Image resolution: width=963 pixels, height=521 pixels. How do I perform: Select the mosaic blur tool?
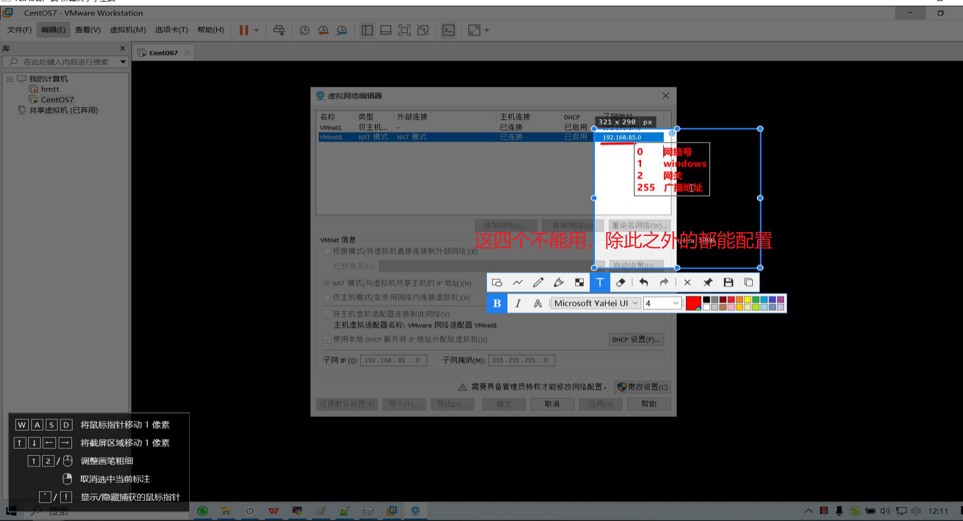coord(579,283)
